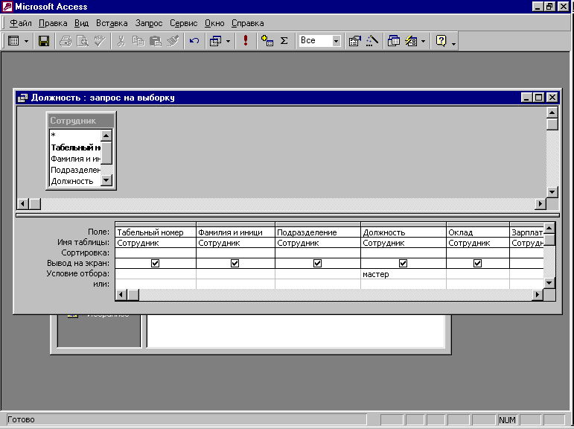Uncheck show box for Подразделение column
574x429 pixels.
point(317,263)
